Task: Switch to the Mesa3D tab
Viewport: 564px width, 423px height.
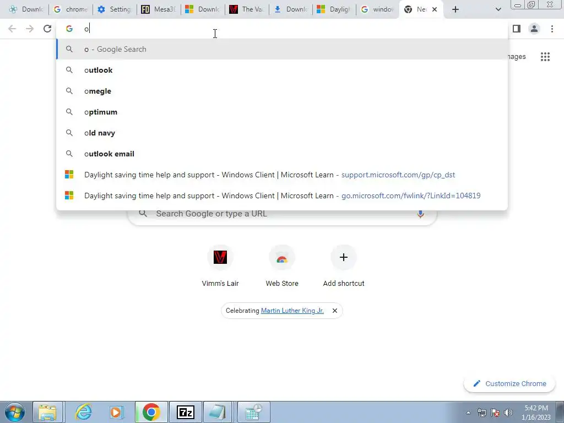Action: click(x=159, y=9)
